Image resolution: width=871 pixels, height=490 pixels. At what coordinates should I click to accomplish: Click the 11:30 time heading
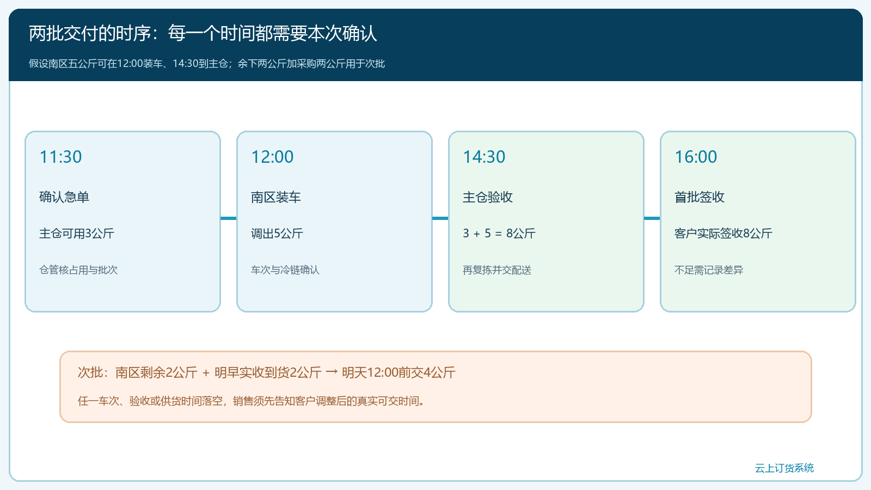pyautogui.click(x=60, y=157)
